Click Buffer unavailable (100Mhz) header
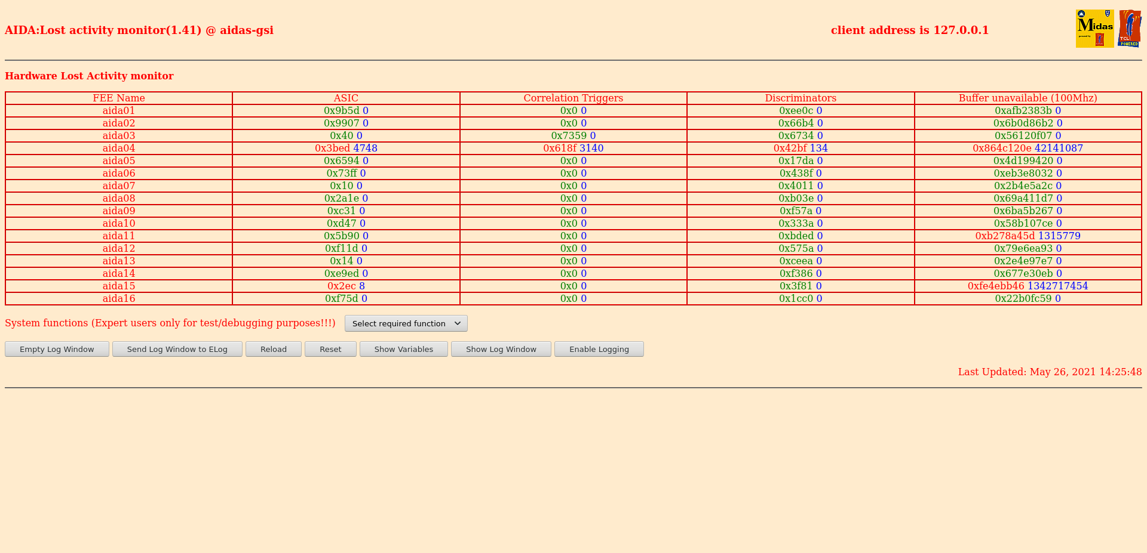 [x=1028, y=98]
